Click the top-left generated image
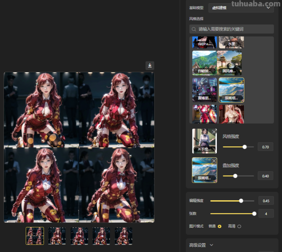The height and width of the screenshot is (252, 282). pos(41,110)
